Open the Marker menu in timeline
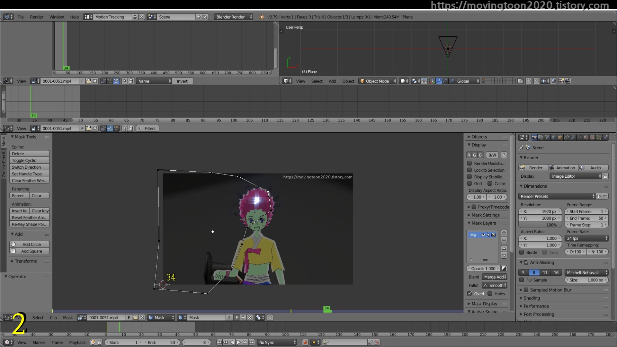This screenshot has width=617, height=347. pyautogui.click(x=39, y=343)
